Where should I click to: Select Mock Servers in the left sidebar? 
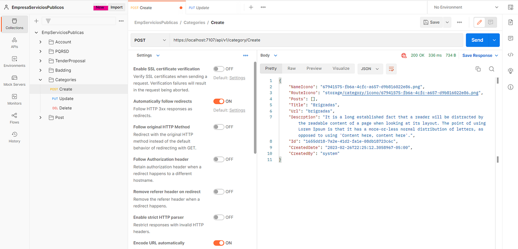tap(14, 80)
